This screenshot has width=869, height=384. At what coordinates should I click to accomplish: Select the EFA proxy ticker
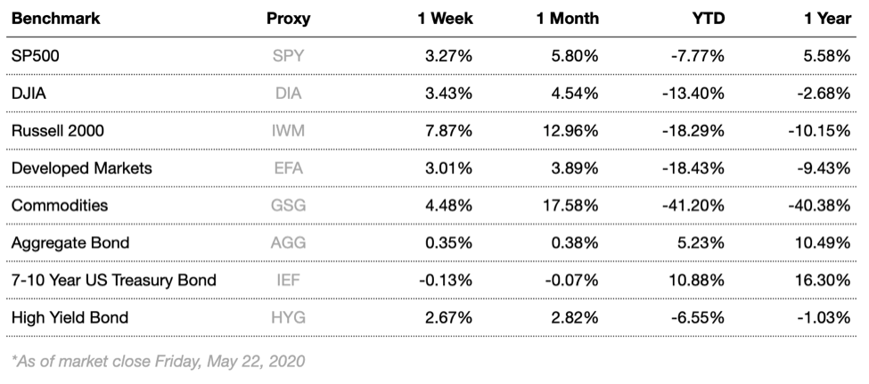pos(288,168)
